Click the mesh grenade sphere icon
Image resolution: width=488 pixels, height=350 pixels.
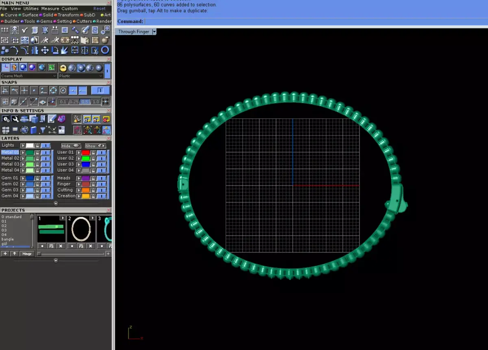click(105, 40)
